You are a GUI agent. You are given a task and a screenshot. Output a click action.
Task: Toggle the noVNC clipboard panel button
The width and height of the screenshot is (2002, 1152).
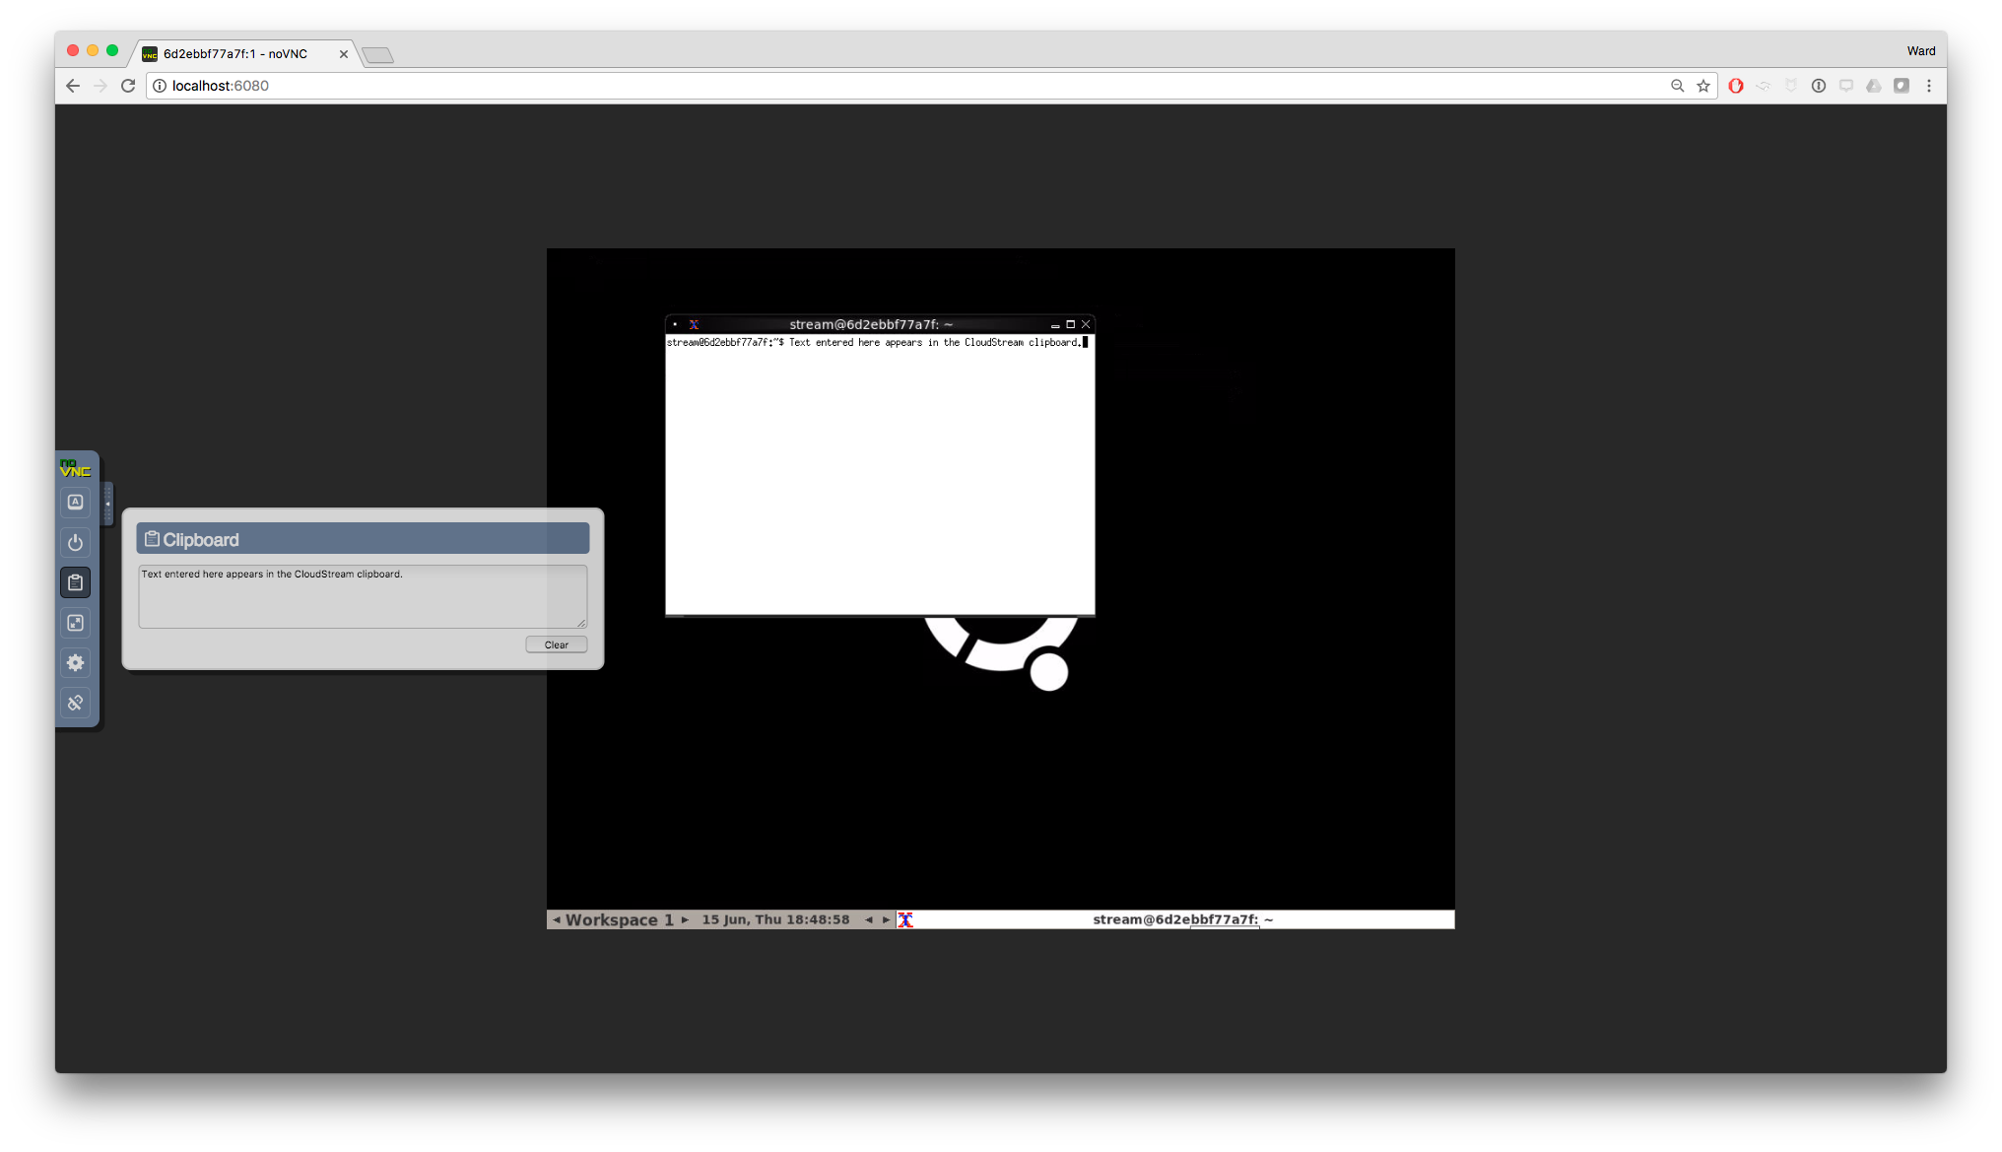75,583
